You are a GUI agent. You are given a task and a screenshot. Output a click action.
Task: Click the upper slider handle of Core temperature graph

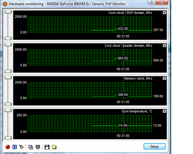[x=8, y=110]
